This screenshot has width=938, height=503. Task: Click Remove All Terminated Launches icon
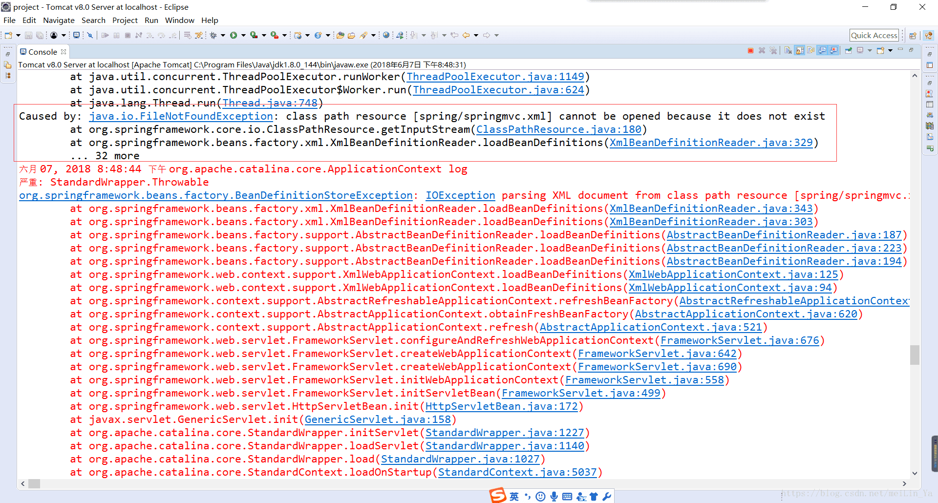[x=773, y=50]
